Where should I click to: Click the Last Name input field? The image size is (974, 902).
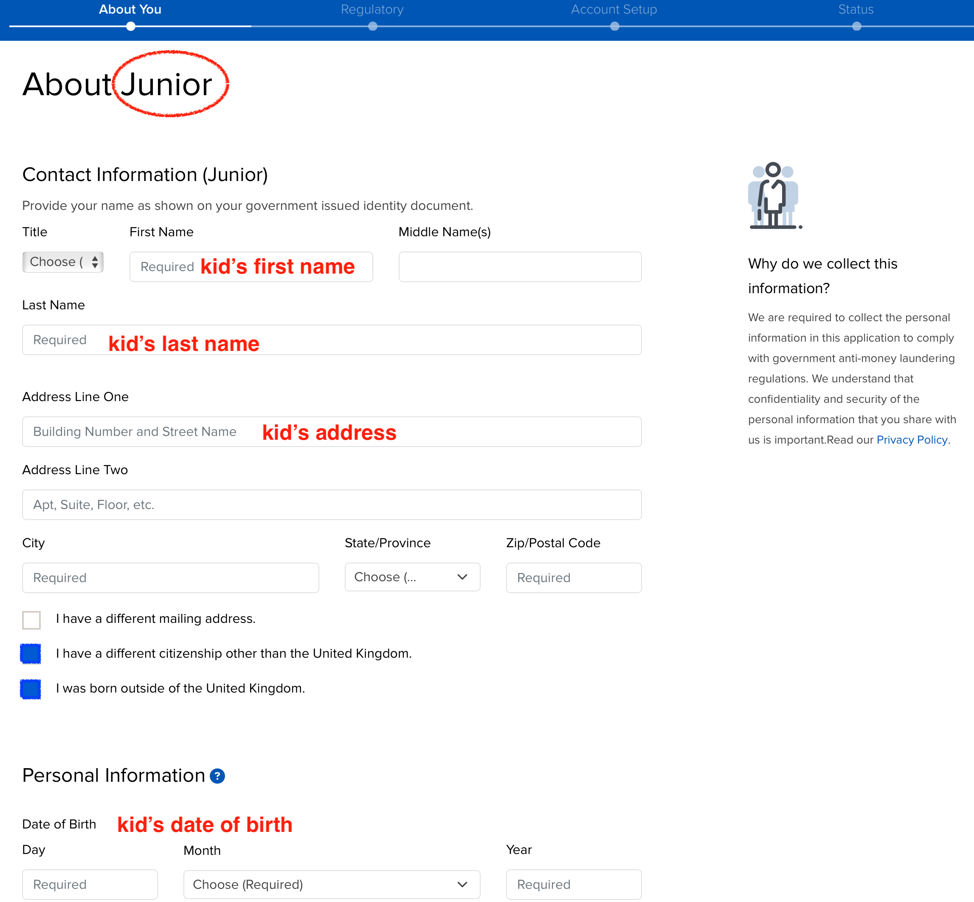coord(332,340)
